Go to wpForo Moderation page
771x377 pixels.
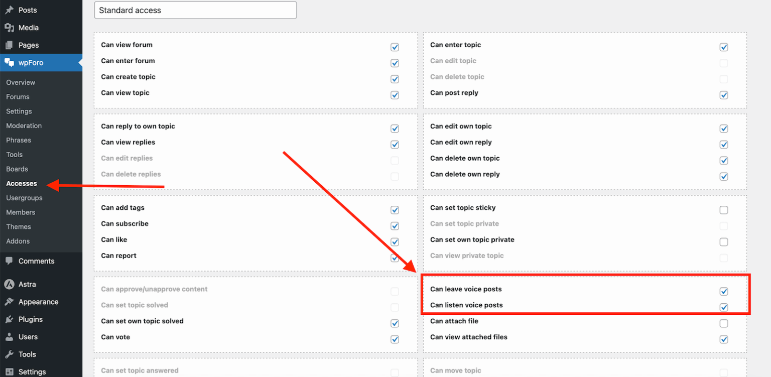[24, 125]
